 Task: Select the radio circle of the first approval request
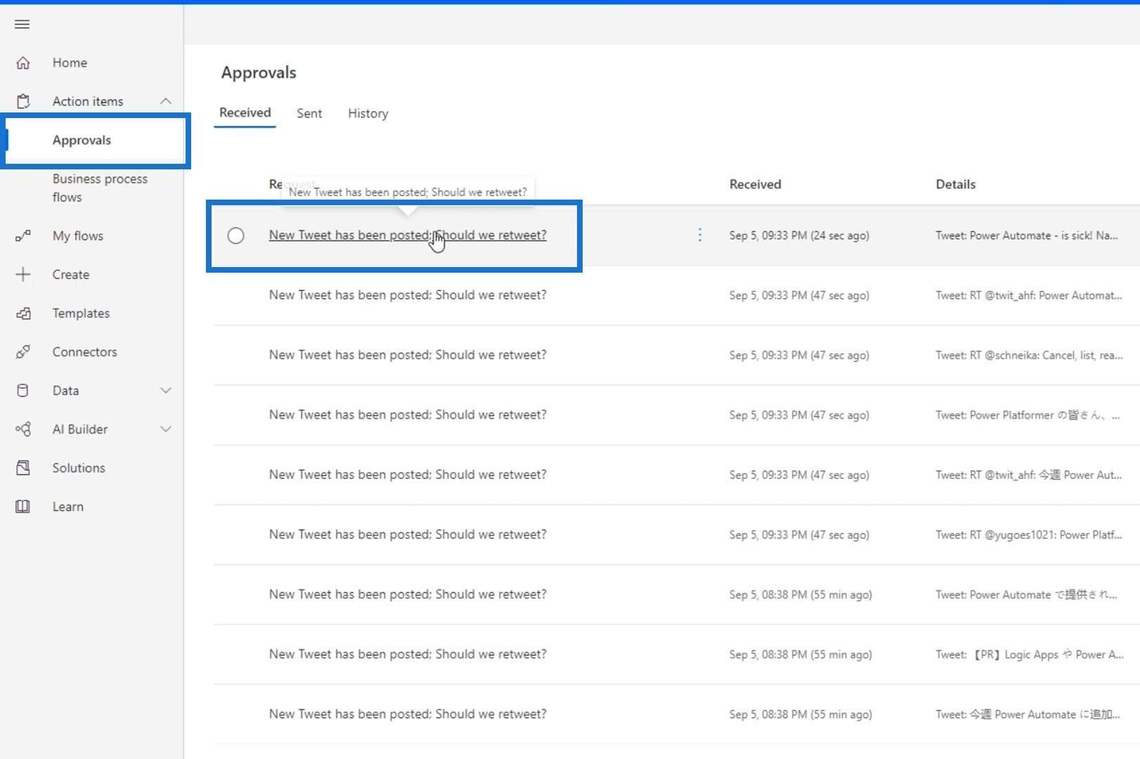[235, 235]
